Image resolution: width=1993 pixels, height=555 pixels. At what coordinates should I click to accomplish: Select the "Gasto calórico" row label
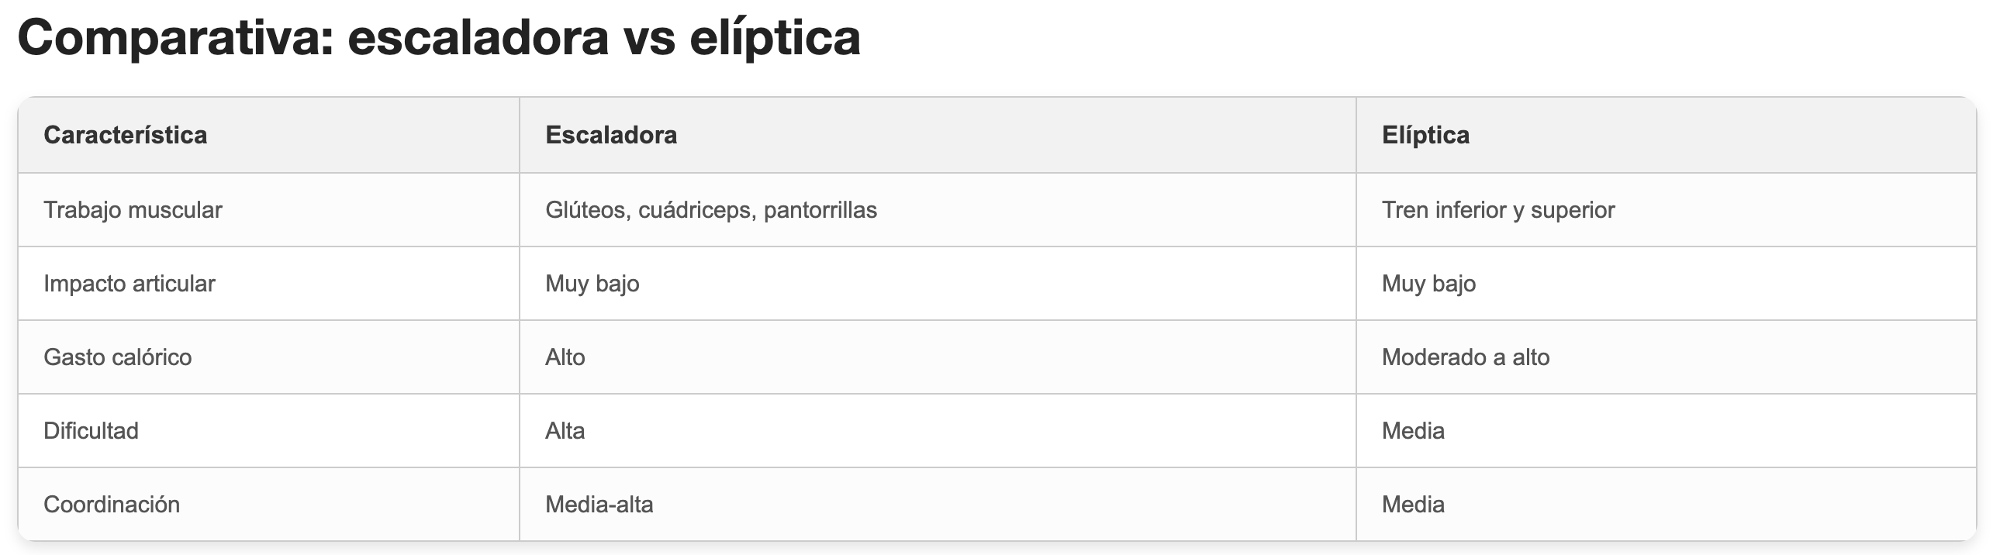[117, 357]
